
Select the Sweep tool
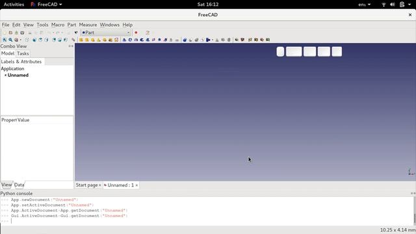165,40
